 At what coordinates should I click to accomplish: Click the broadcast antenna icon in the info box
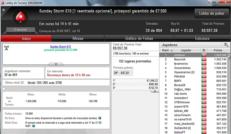click(7, 48)
